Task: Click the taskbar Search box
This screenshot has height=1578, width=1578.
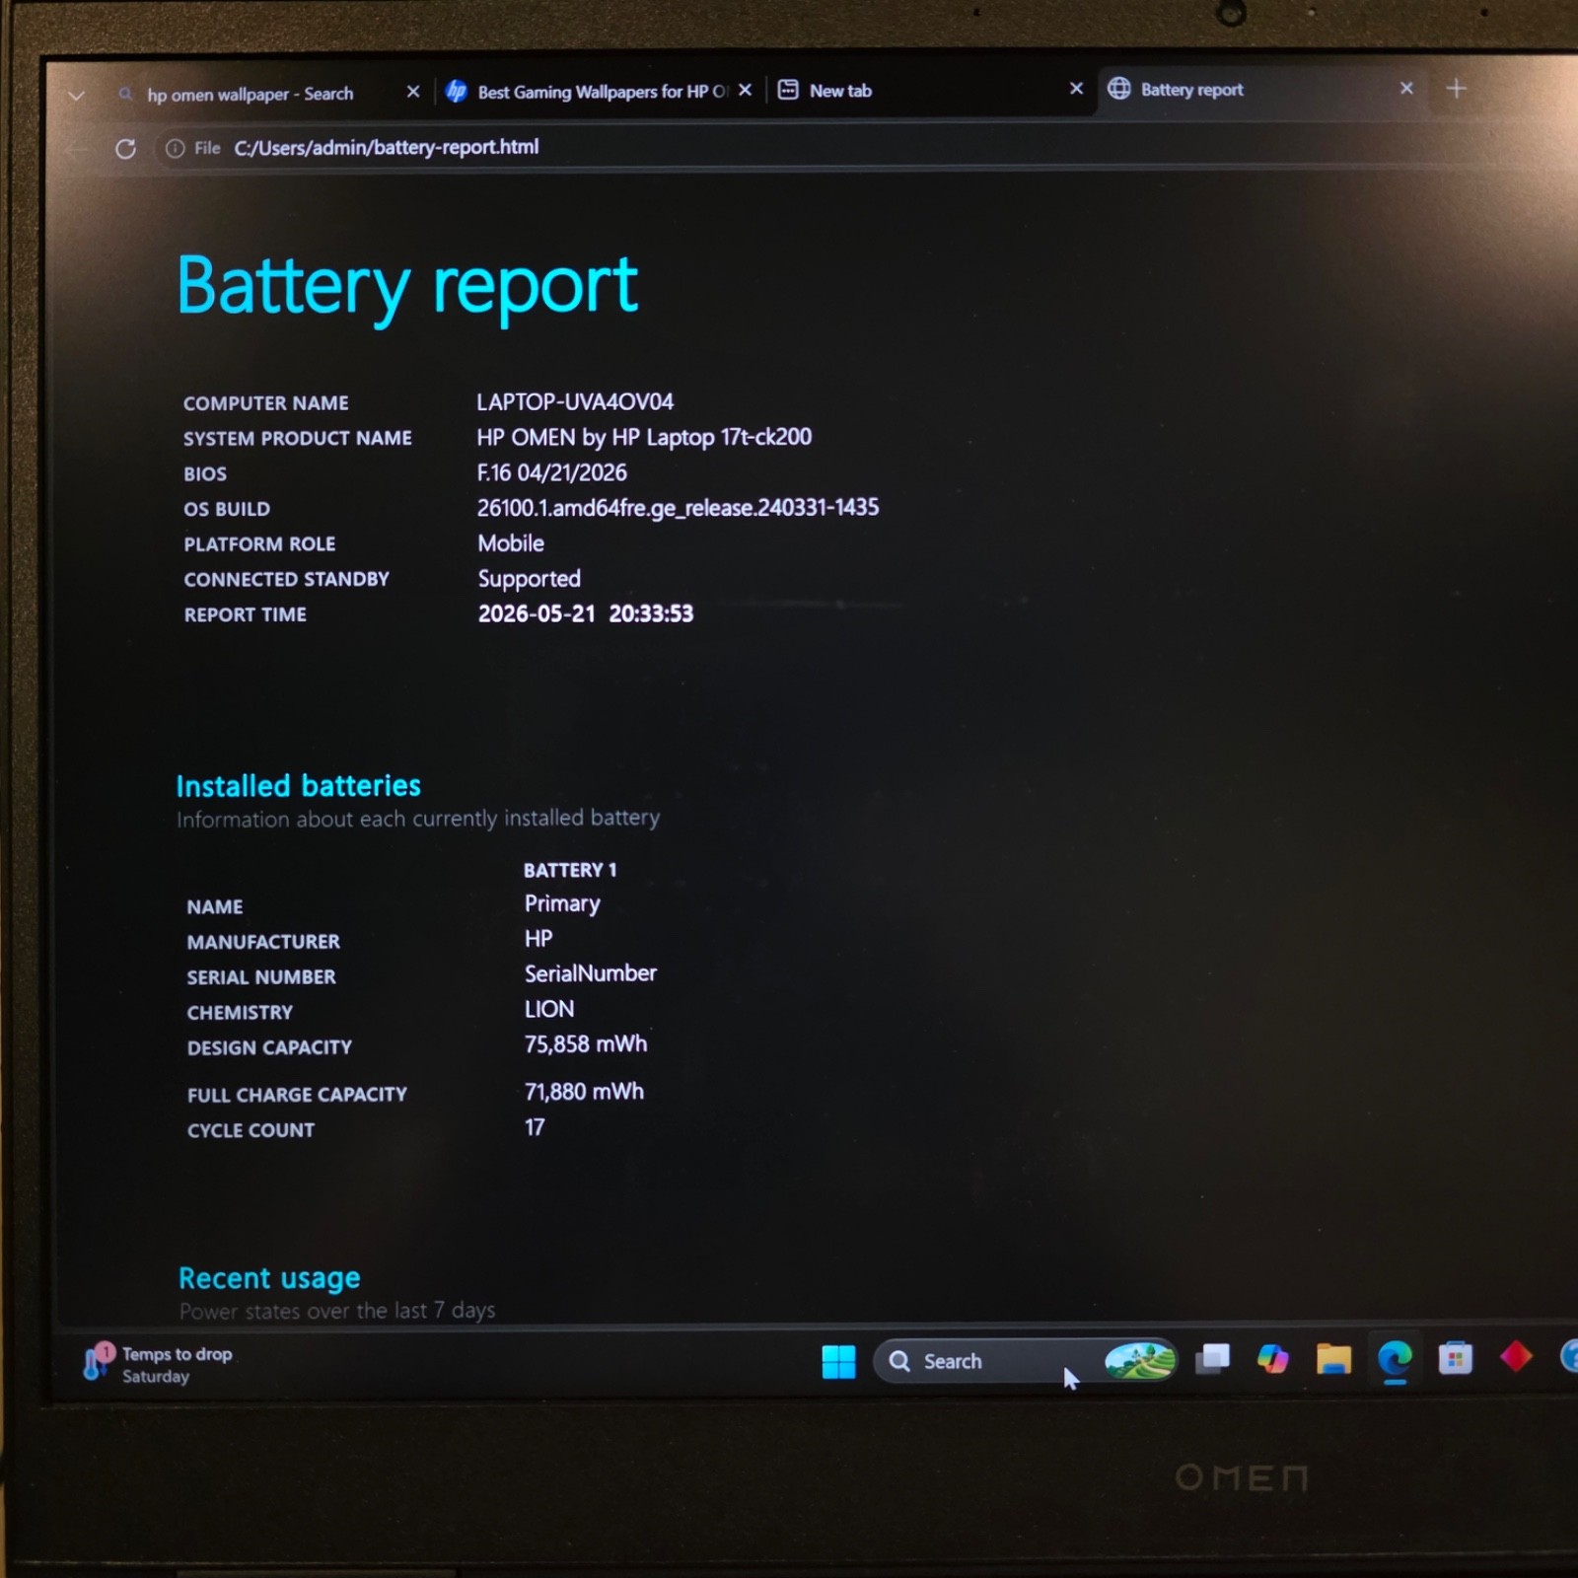Action: [1026, 1361]
